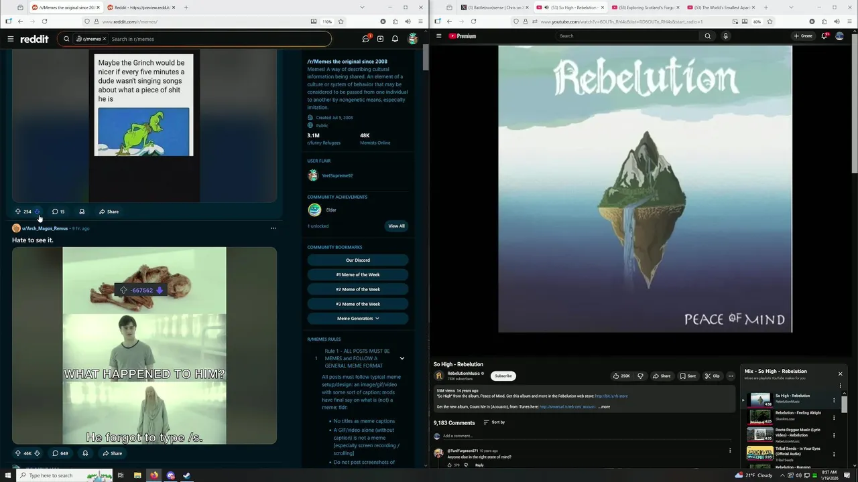Dislike the So High video
This screenshot has width=858, height=482.
(640, 376)
